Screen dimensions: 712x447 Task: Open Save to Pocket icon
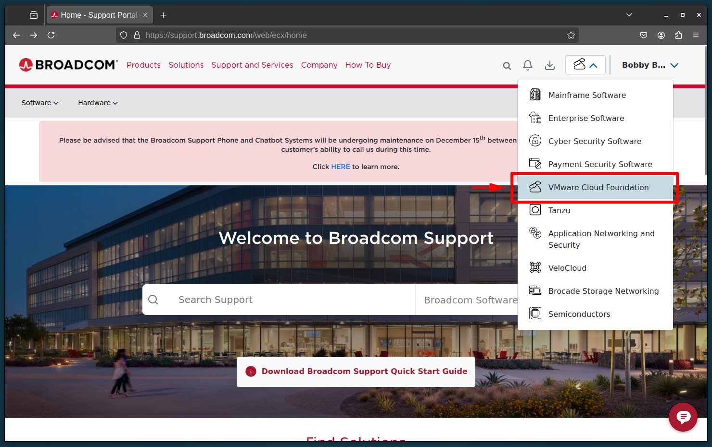pos(644,35)
